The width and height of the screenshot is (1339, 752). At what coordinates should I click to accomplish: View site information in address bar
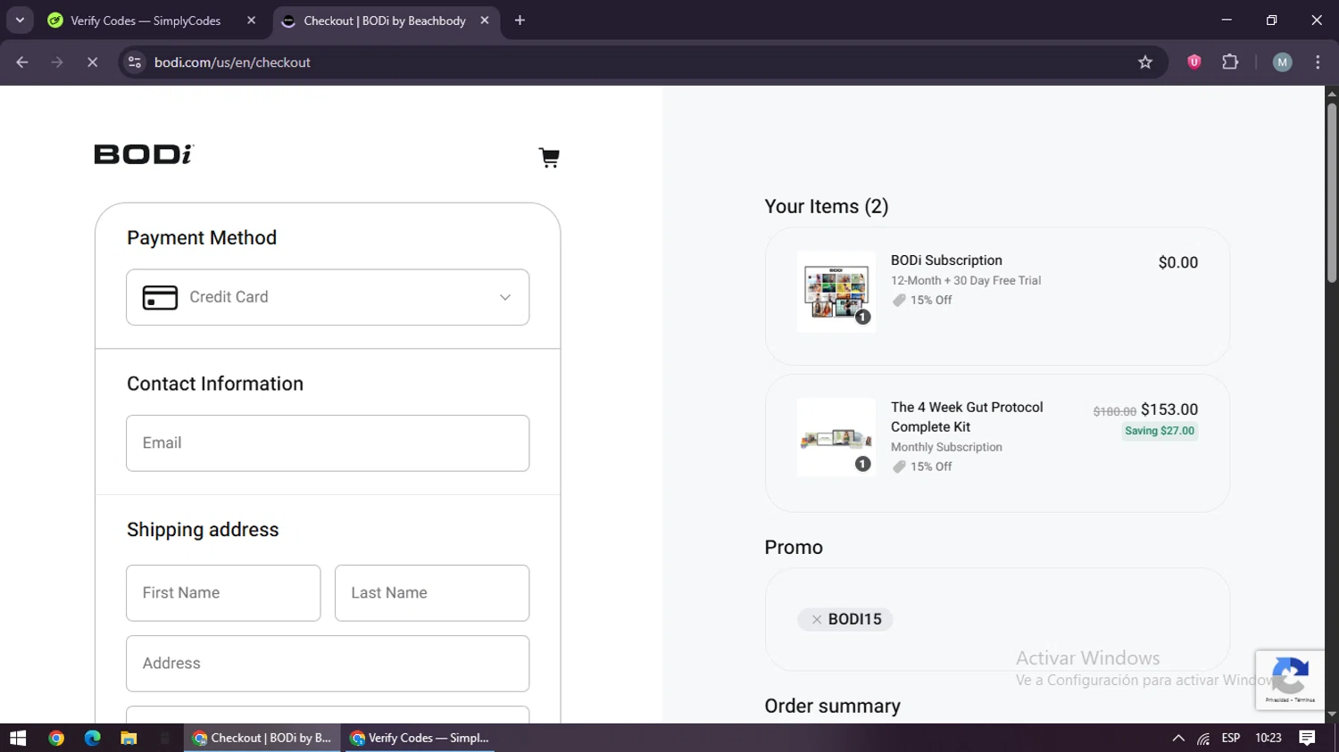[135, 62]
